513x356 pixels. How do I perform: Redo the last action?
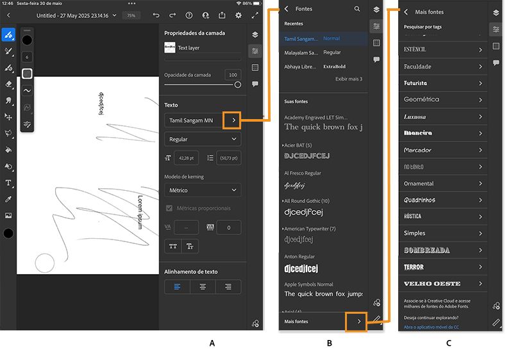click(x=172, y=15)
